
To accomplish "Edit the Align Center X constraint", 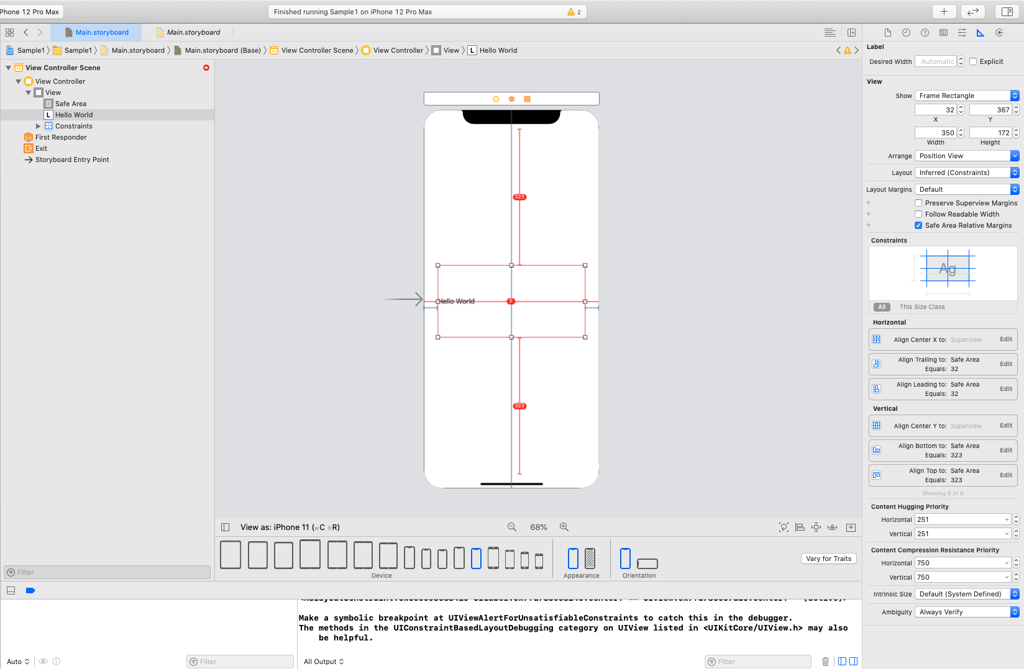I will [1006, 339].
